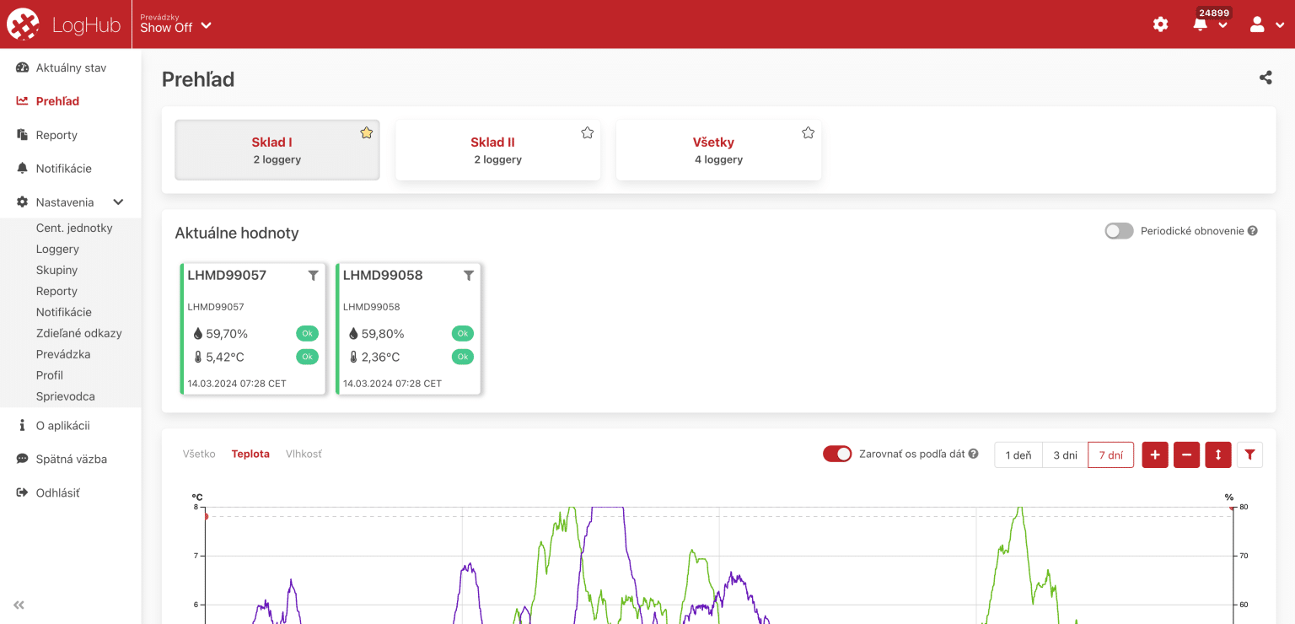Open settings gear in top bar
Screen dimensions: 1295x624
tap(1160, 24)
